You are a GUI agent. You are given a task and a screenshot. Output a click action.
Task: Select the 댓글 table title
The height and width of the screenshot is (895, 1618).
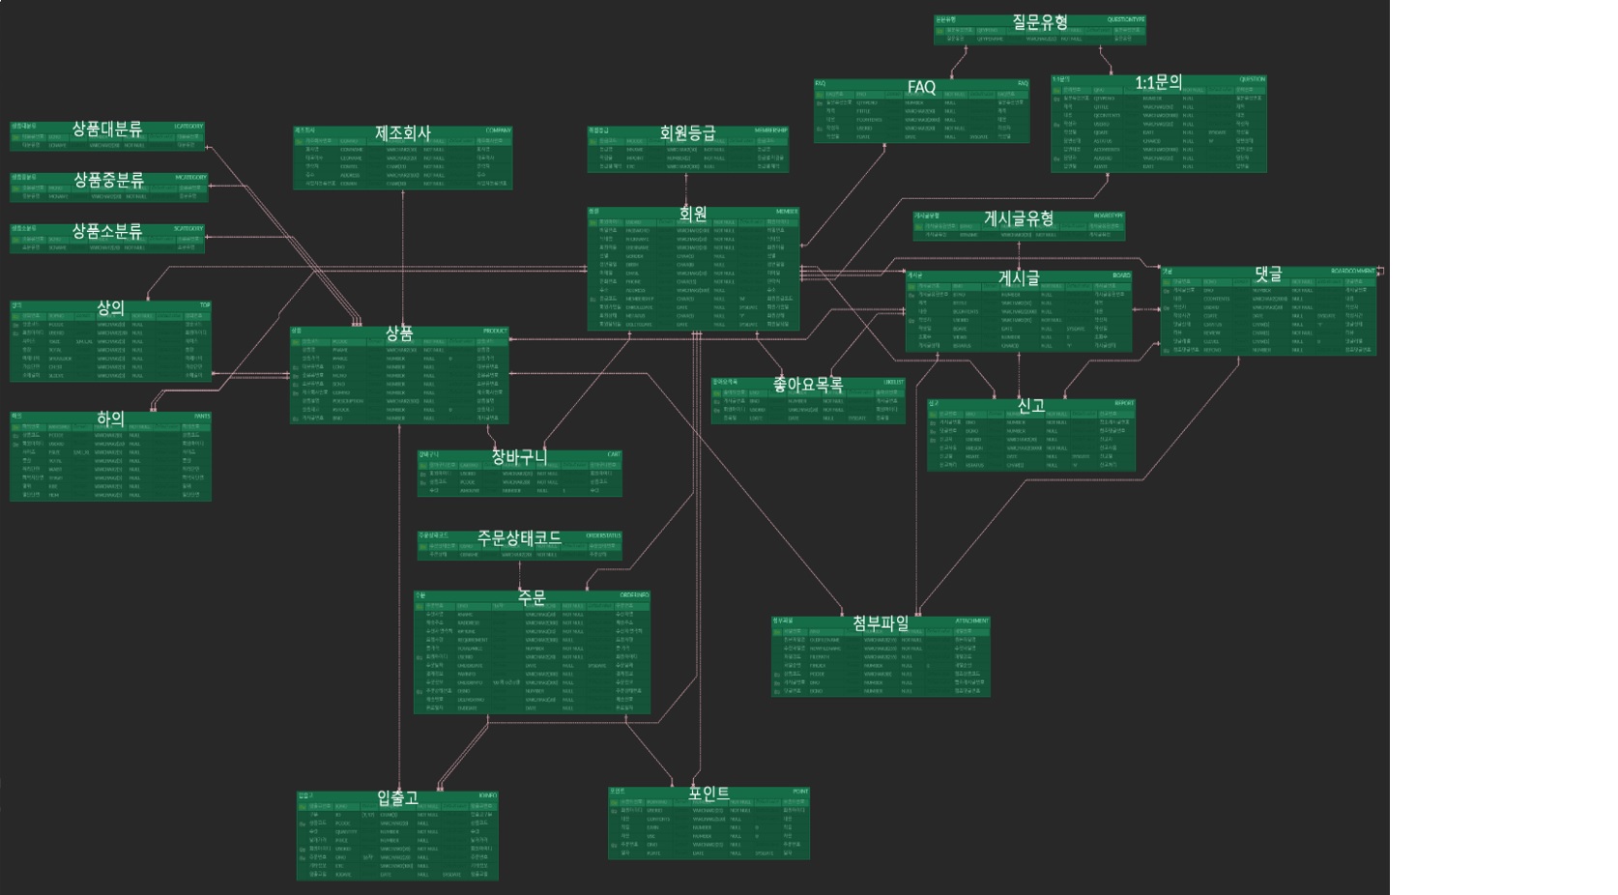(x=1268, y=274)
